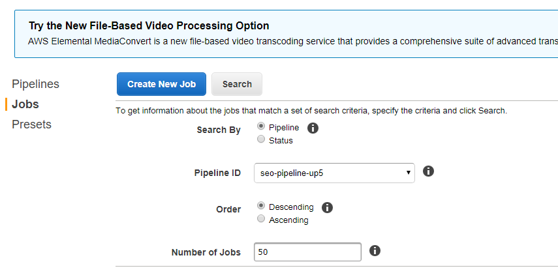Click the AWS Elemental MediaConvert banner description

pos(293,41)
